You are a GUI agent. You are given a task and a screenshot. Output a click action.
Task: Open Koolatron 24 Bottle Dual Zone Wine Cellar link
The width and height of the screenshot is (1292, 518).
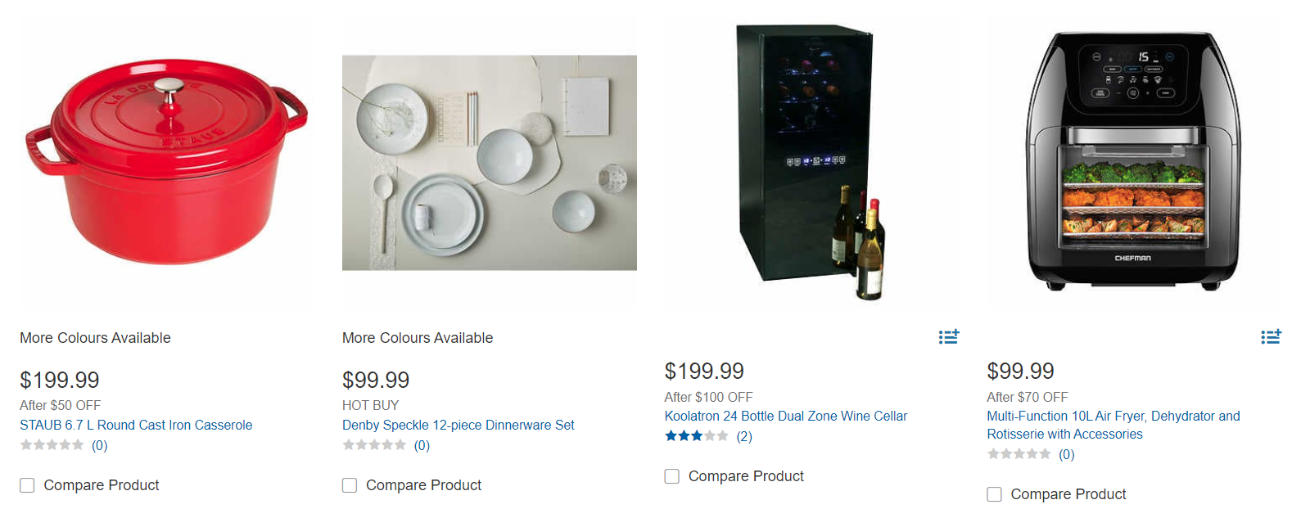point(785,416)
